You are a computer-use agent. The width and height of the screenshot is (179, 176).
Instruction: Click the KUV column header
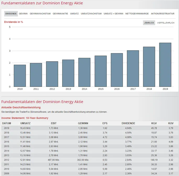(171, 123)
